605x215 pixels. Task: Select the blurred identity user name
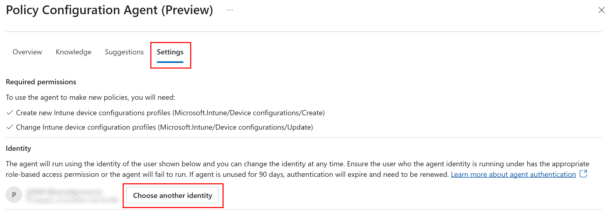[71, 196]
